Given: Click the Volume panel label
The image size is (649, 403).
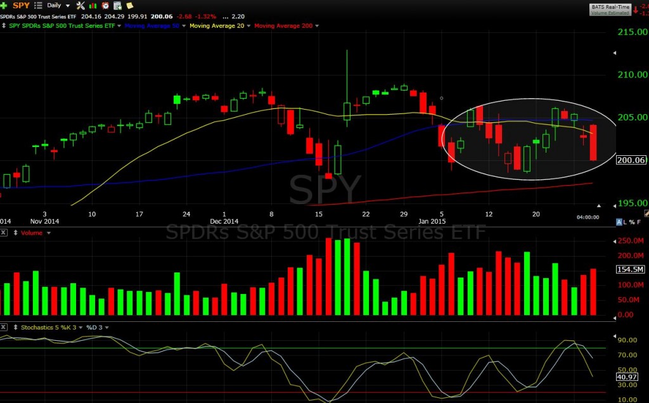Looking at the screenshot, I should coord(32,233).
